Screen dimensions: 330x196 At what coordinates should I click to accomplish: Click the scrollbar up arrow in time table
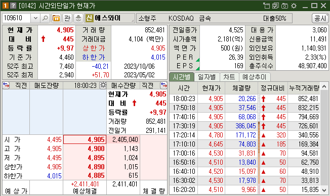[x=324, y=86]
